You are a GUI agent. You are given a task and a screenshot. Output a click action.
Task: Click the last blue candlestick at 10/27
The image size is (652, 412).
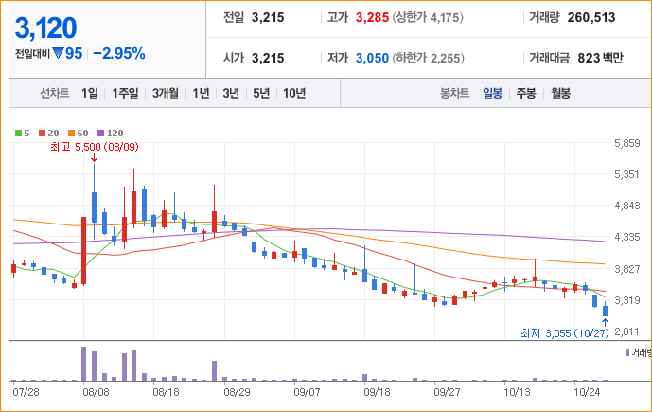[x=605, y=310]
